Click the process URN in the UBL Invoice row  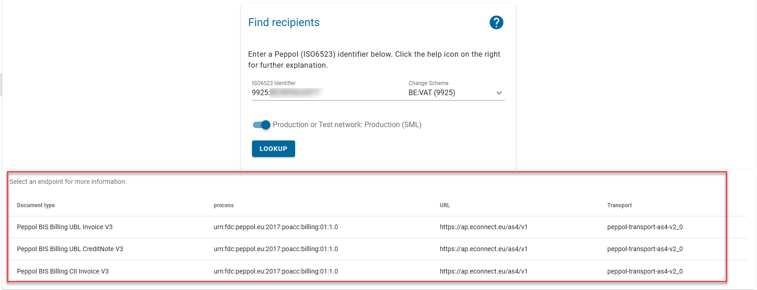pos(276,227)
